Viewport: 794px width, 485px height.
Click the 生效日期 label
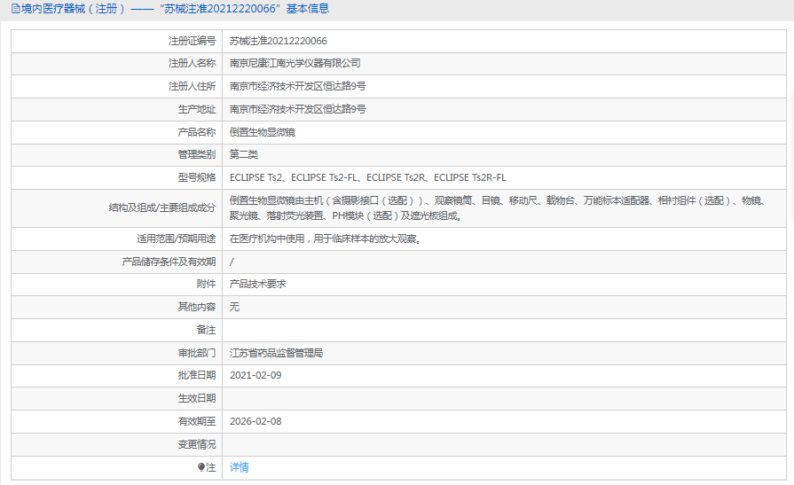pyautogui.click(x=196, y=398)
